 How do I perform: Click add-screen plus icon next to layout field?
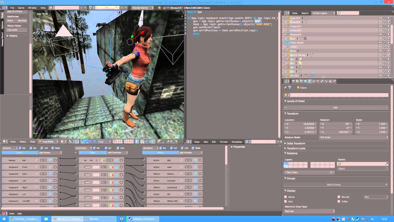pyautogui.click(x=81, y=7)
